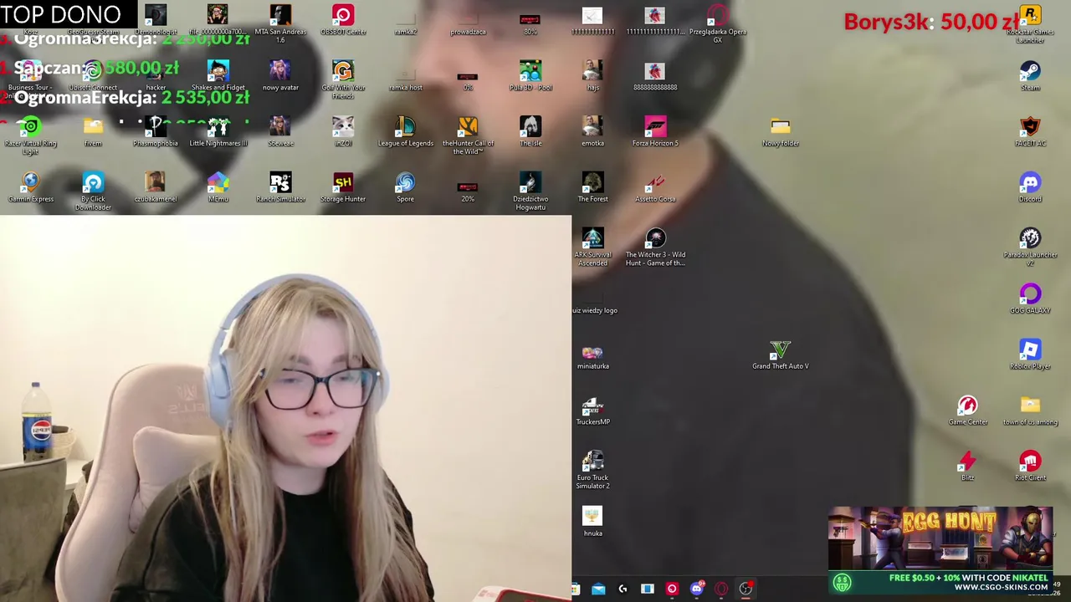Open The Isle desktop shortcut
Image resolution: width=1071 pixels, height=602 pixels.
pyautogui.click(x=530, y=132)
